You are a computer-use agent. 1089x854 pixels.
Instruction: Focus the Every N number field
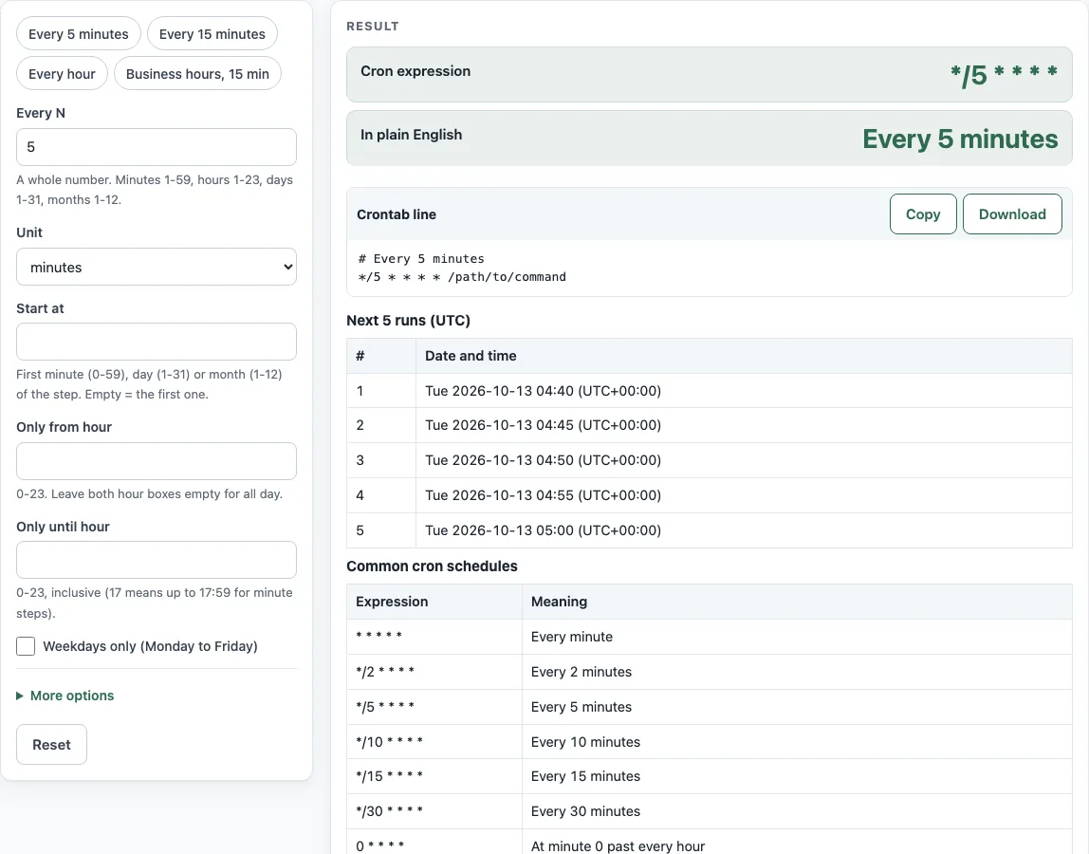tap(157, 147)
